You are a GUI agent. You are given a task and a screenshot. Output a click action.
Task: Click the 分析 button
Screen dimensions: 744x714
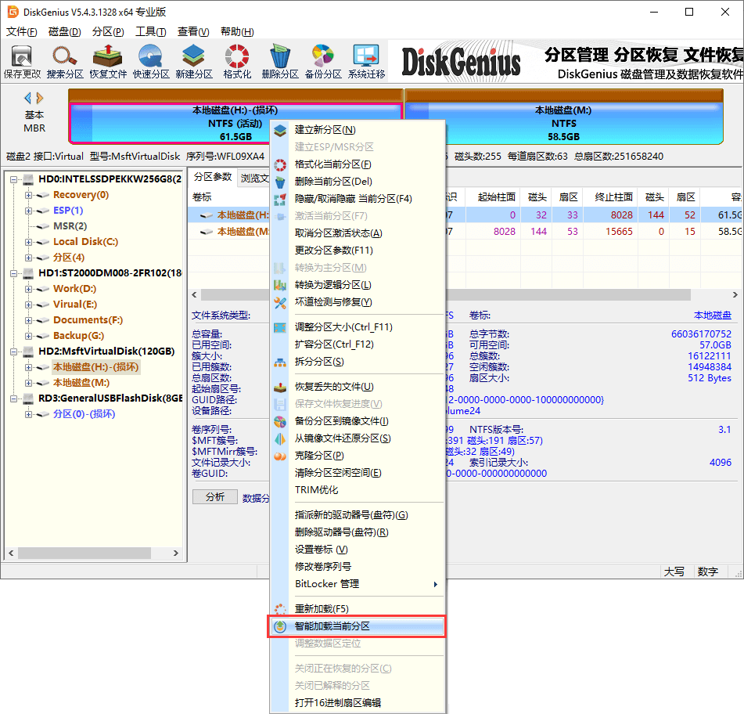click(x=215, y=497)
